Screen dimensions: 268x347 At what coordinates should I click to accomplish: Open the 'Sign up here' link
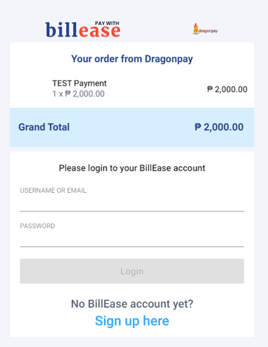(132, 321)
